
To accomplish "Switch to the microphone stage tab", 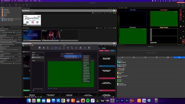I will point(134,57).
